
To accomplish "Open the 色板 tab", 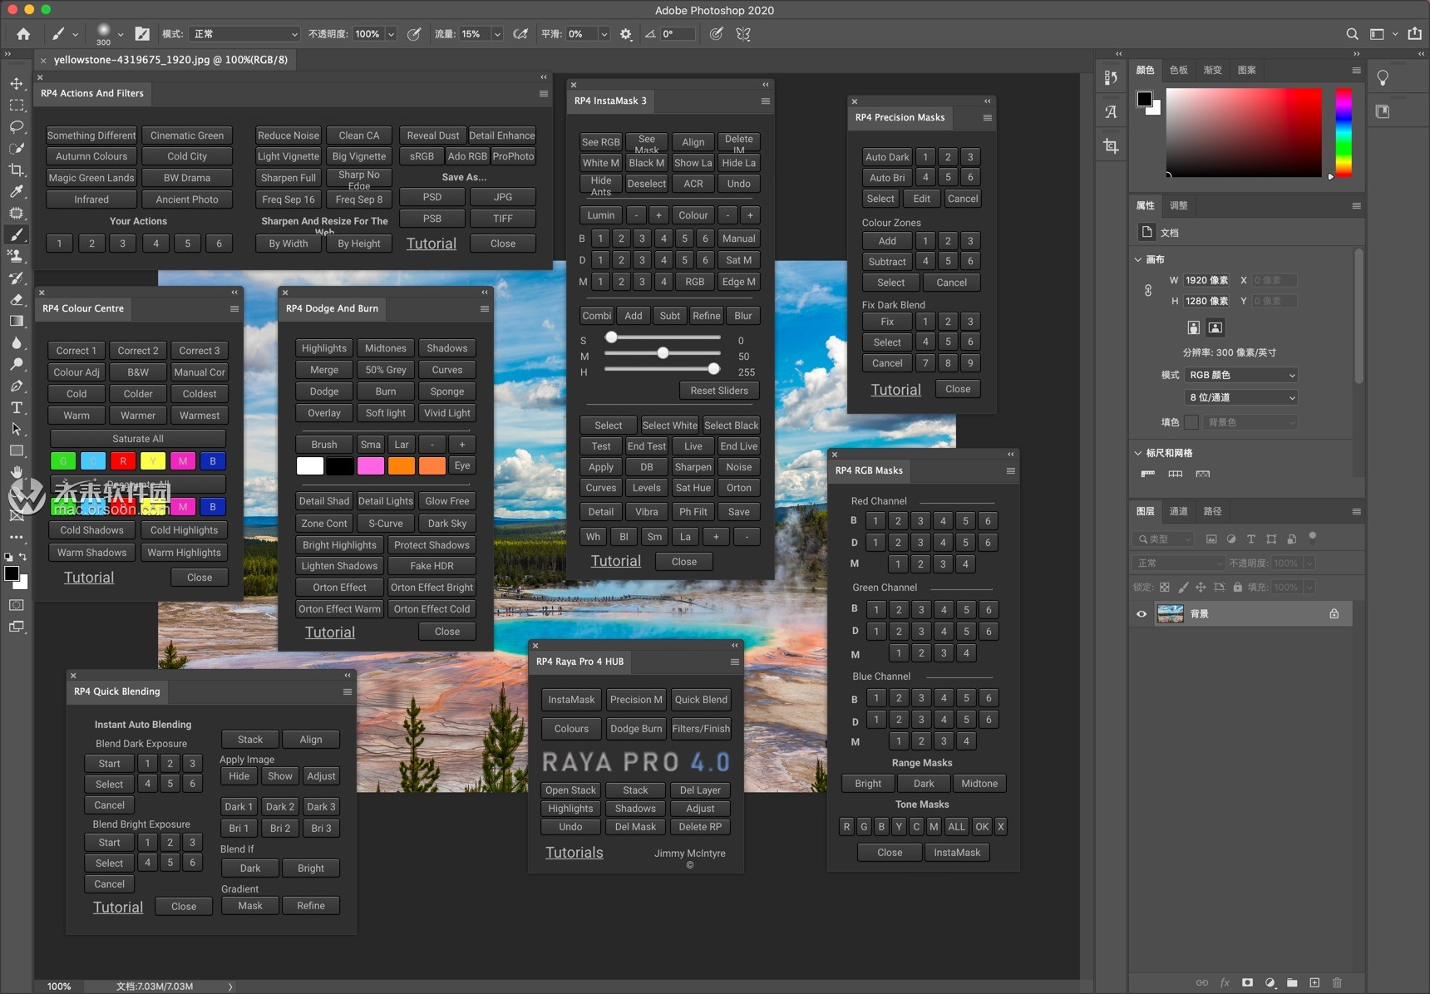I will 1179,70.
